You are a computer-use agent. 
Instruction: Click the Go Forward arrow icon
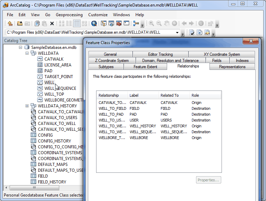tap(191, 23)
